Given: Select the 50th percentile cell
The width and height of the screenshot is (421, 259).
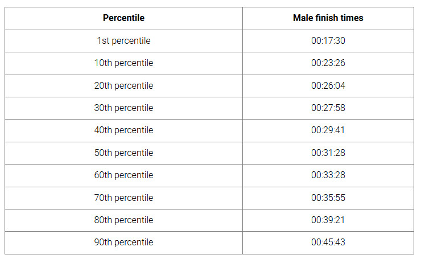Looking at the screenshot, I should click(123, 153).
